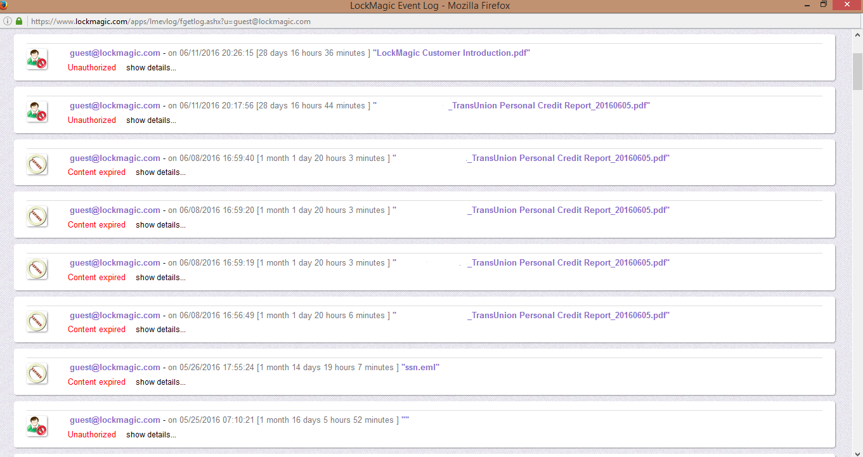Click the expired stamp icon for the ssn.eml entry
This screenshot has width=863, height=457.
(37, 373)
